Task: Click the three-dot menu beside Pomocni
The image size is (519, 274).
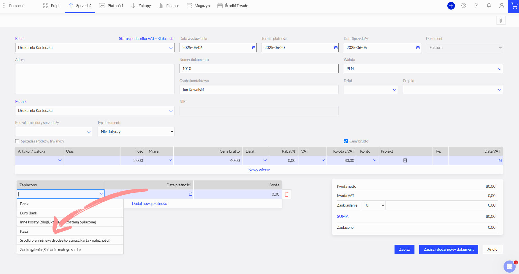Action: [x=4, y=6]
